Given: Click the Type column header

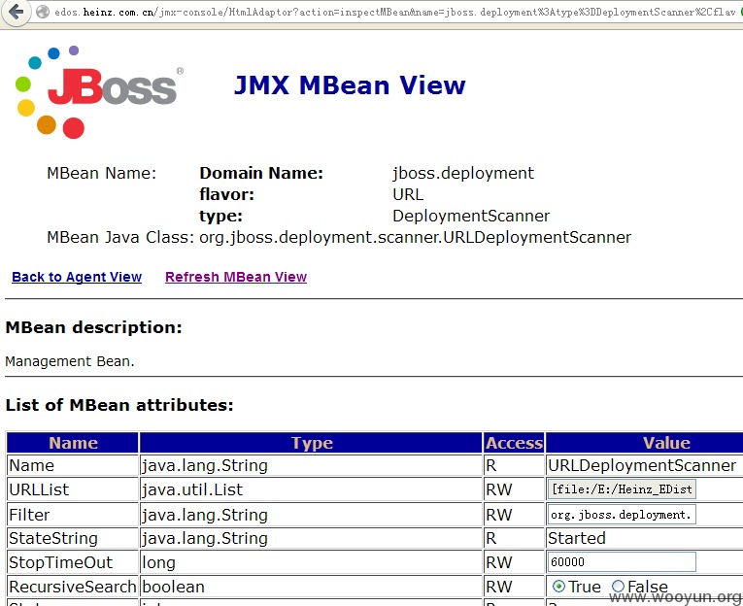Looking at the screenshot, I should (312, 443).
